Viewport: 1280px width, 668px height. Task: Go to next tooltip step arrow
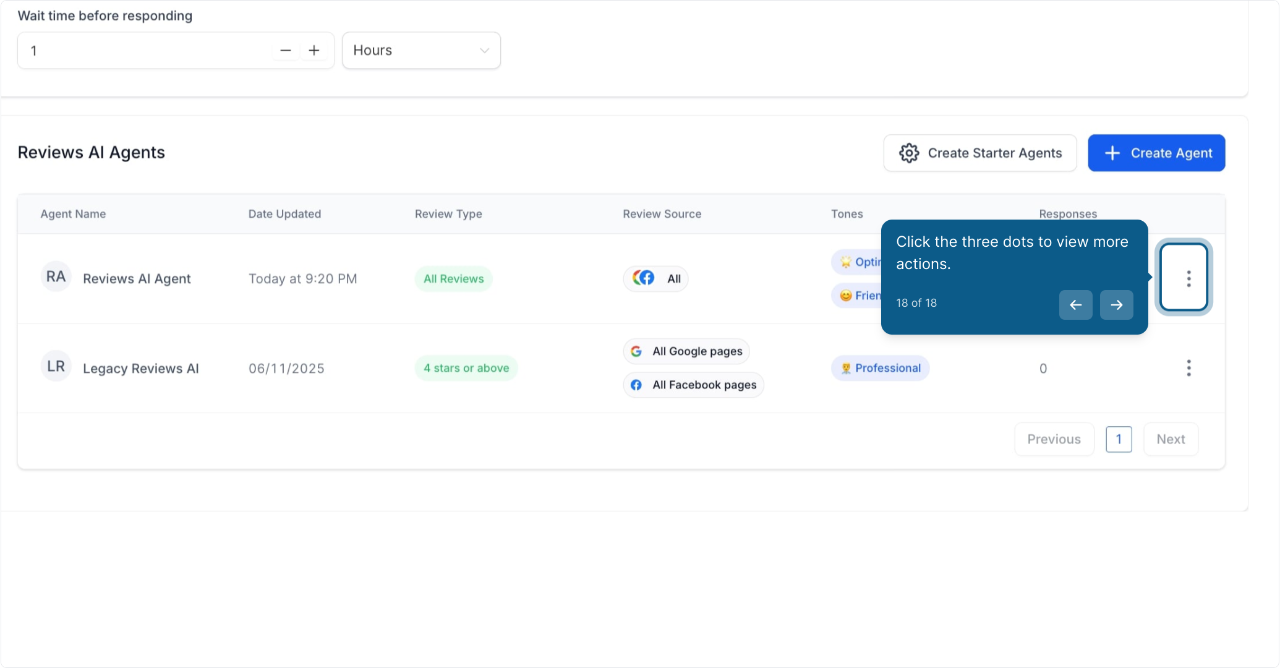pyautogui.click(x=1116, y=305)
